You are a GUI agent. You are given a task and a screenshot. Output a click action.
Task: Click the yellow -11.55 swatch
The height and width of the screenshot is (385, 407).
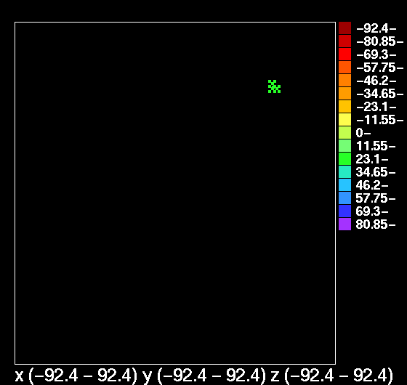click(x=344, y=119)
